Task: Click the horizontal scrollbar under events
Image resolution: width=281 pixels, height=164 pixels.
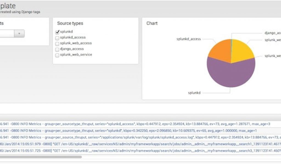Action: (x=41, y=157)
